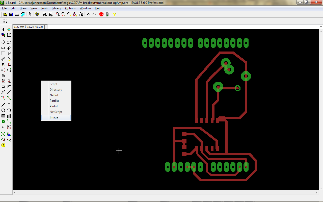Click the Zoom to fit icon
Viewport: 323px width, 202px height.
pos(58,14)
